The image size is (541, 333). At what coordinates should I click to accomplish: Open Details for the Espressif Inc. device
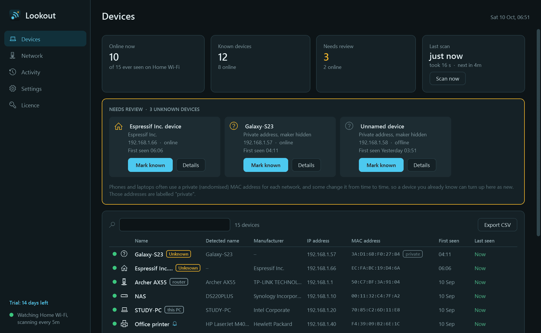191,165
